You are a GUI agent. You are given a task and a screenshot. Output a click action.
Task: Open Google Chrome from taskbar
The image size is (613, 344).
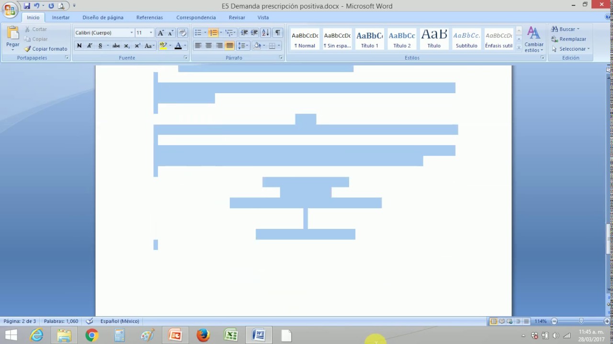[92, 335]
